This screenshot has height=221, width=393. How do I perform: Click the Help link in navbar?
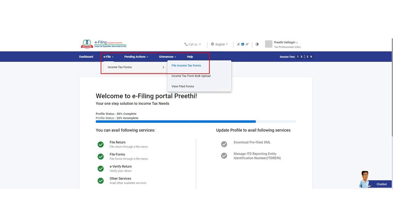pyautogui.click(x=190, y=57)
